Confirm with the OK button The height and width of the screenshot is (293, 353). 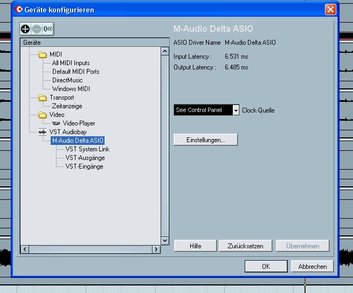[266, 267]
